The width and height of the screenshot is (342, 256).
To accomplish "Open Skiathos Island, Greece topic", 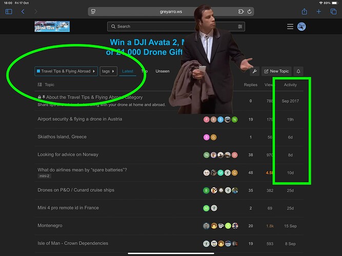I will coord(62,137).
